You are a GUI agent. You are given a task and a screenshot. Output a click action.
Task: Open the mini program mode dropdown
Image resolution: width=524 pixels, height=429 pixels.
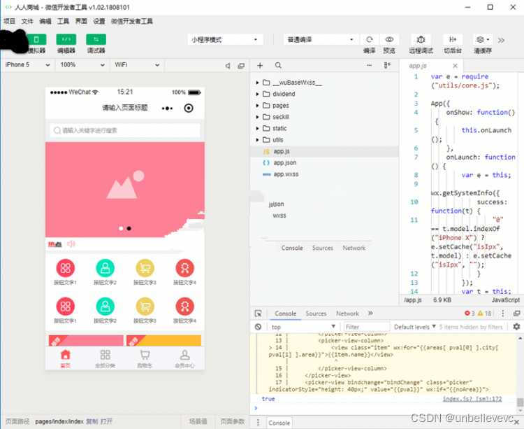225,39
